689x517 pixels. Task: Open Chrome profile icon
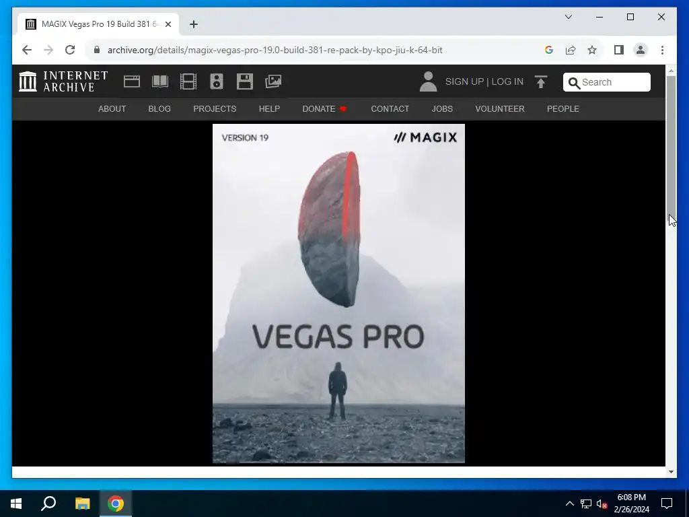point(641,50)
